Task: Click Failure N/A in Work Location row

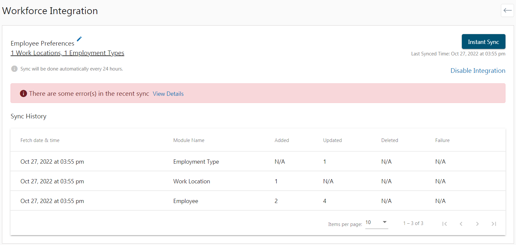Action: 441,181
